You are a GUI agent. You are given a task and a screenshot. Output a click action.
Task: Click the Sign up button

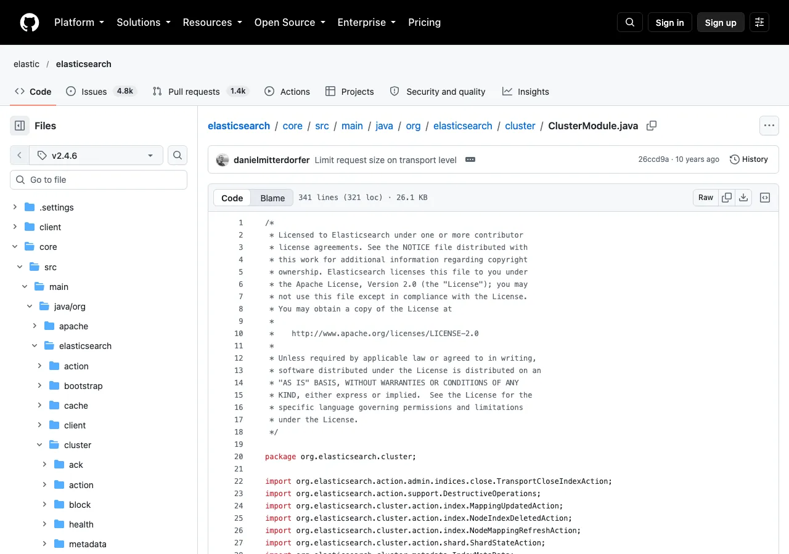pos(721,22)
